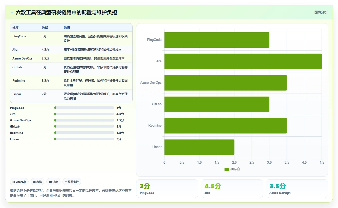
Task: Click the 4.5 tick on x-axis
Action: pos(322,163)
